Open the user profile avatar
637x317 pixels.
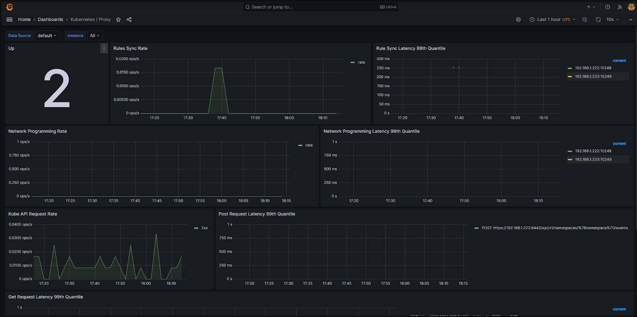tap(631, 7)
